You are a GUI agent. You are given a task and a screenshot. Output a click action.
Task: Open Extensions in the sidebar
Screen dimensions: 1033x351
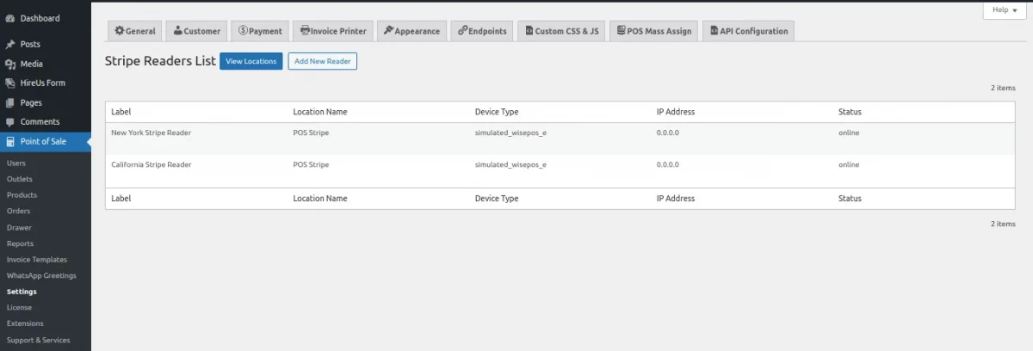[25, 323]
